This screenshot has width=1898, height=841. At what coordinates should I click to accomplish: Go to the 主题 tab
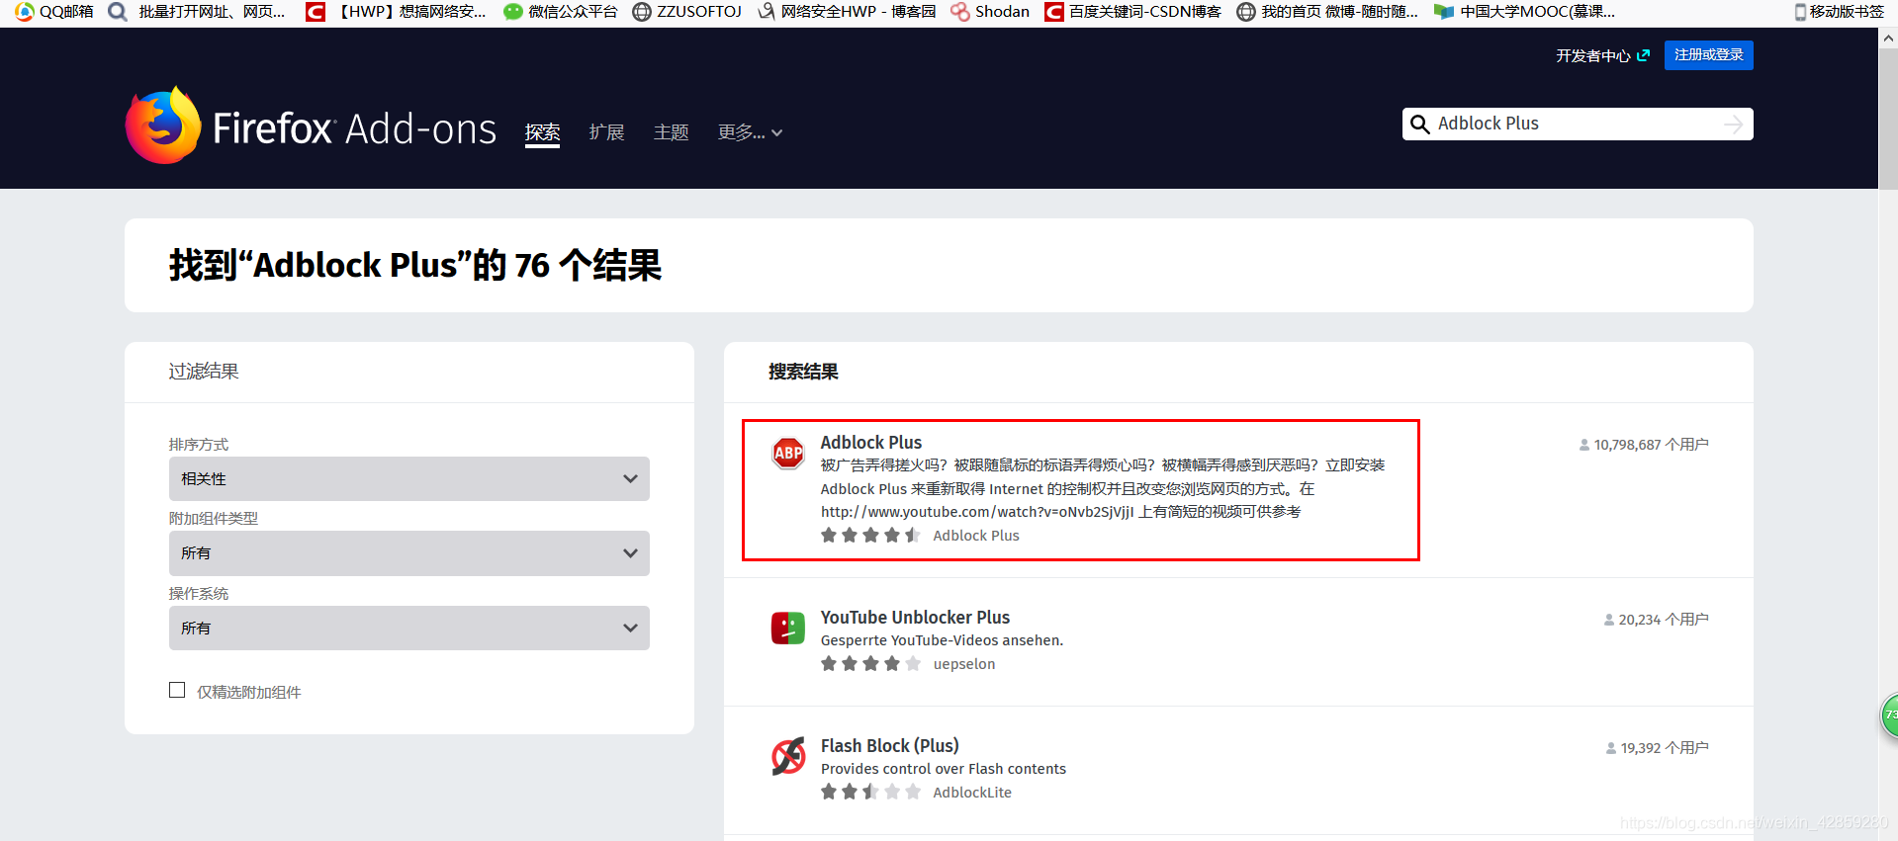pyautogui.click(x=671, y=132)
